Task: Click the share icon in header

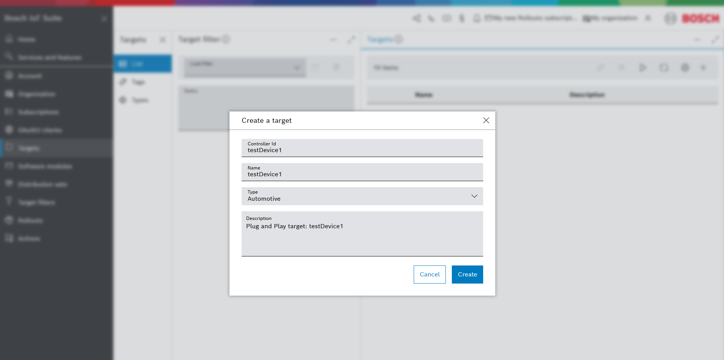Action: click(416, 18)
